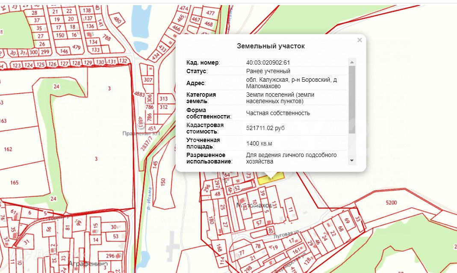
Task: Select map parcel number 479
Action: (77, 47)
